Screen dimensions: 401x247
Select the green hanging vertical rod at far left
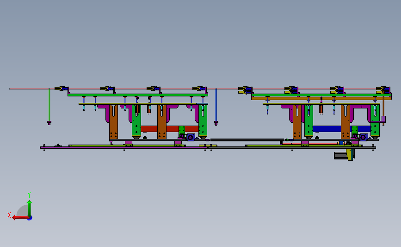tap(49, 105)
